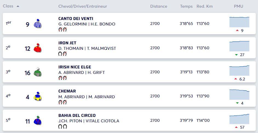Click horseshoe icons under Canto Dei Venti
This screenshot has width=258, height=133.
pos(62,30)
